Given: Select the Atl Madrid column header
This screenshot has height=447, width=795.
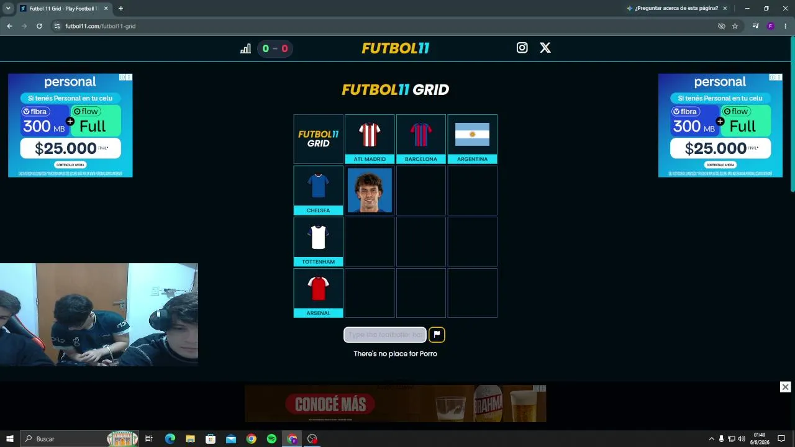Looking at the screenshot, I should [370, 139].
